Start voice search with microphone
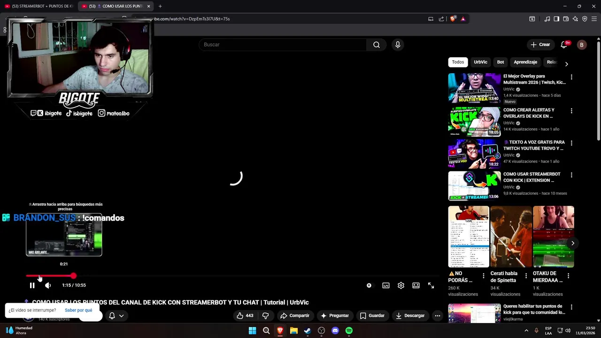 click(398, 45)
